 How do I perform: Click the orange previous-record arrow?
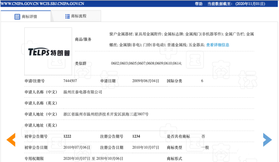click(x=11, y=139)
